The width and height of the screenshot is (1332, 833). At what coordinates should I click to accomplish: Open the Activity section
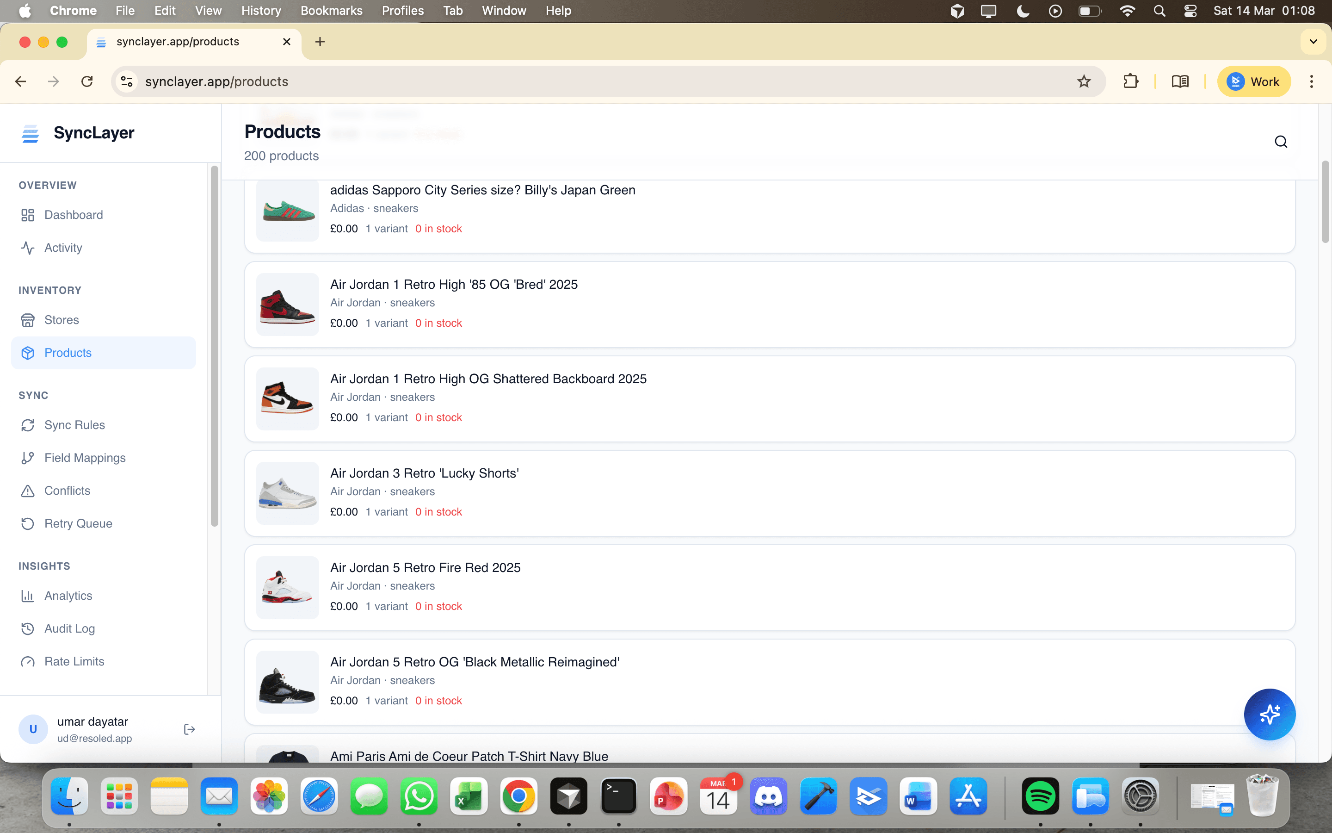(x=104, y=248)
